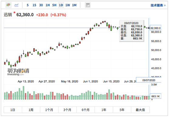169x117 pixels.
Task: Click the May 18, 2020 axis label
Action: 69,82
